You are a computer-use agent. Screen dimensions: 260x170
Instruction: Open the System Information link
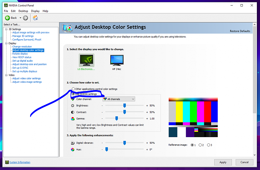tap(20, 162)
